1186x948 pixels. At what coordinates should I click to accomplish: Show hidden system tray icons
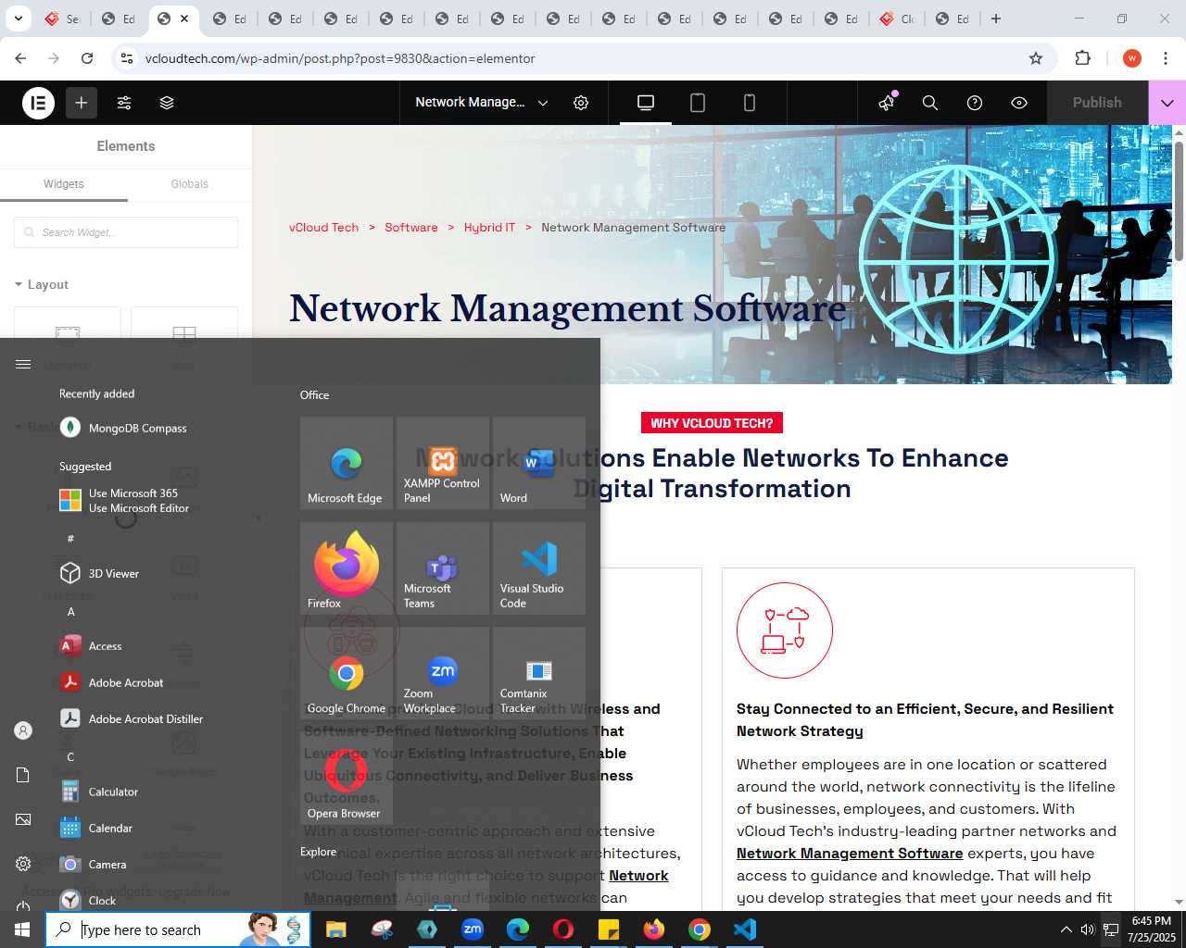(1066, 929)
